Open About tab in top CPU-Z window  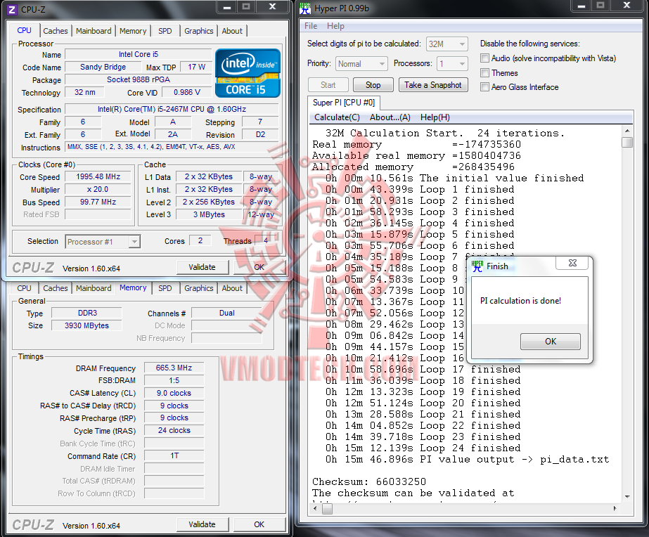pos(232,31)
